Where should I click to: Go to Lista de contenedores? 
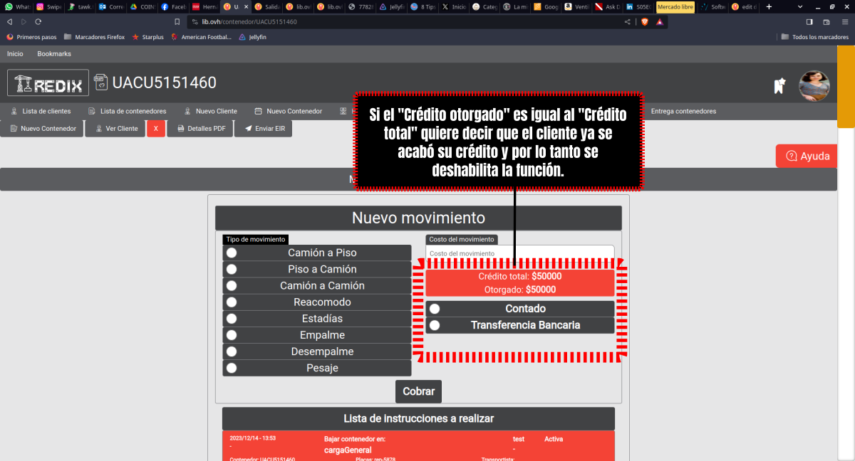point(127,111)
